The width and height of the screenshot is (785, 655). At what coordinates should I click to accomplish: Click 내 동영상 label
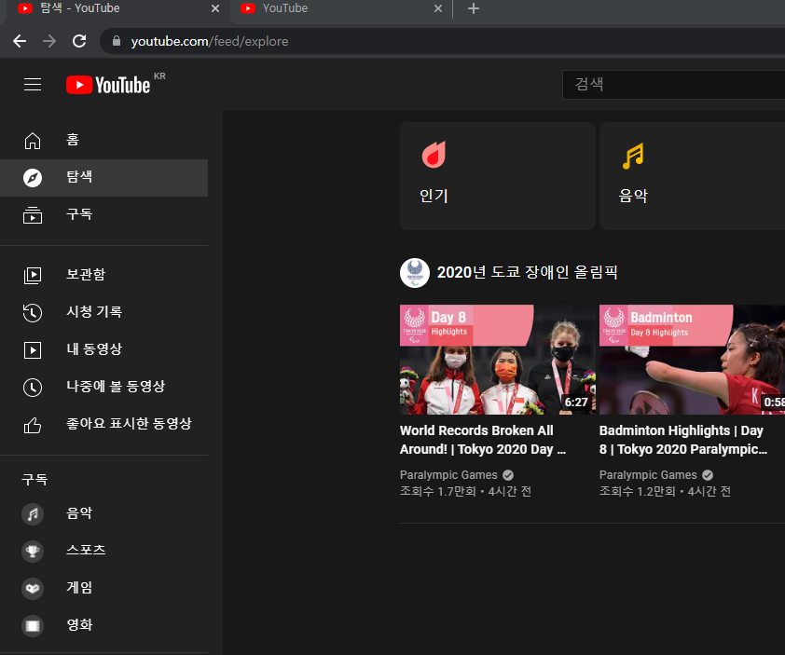94,348
